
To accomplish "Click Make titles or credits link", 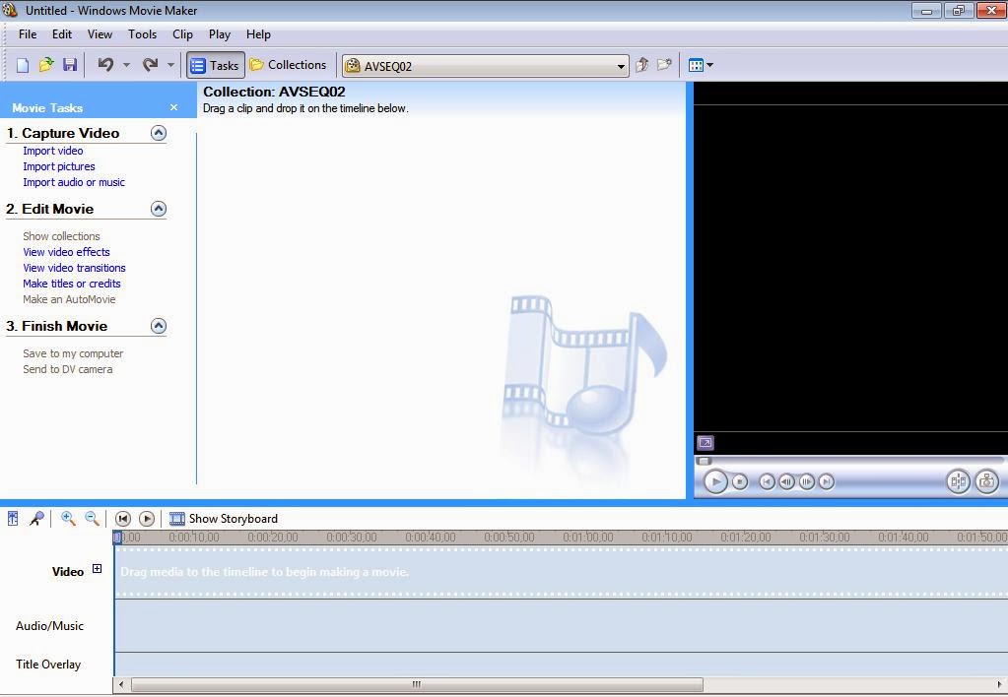I will [x=71, y=284].
